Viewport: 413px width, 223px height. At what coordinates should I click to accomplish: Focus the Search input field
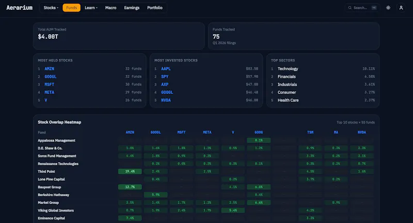pyautogui.click(x=362, y=8)
